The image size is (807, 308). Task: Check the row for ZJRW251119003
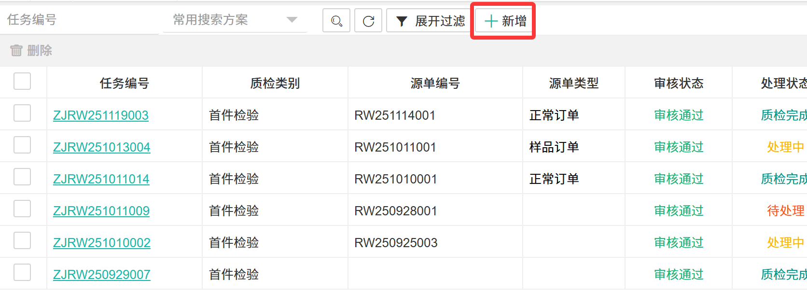(x=22, y=113)
